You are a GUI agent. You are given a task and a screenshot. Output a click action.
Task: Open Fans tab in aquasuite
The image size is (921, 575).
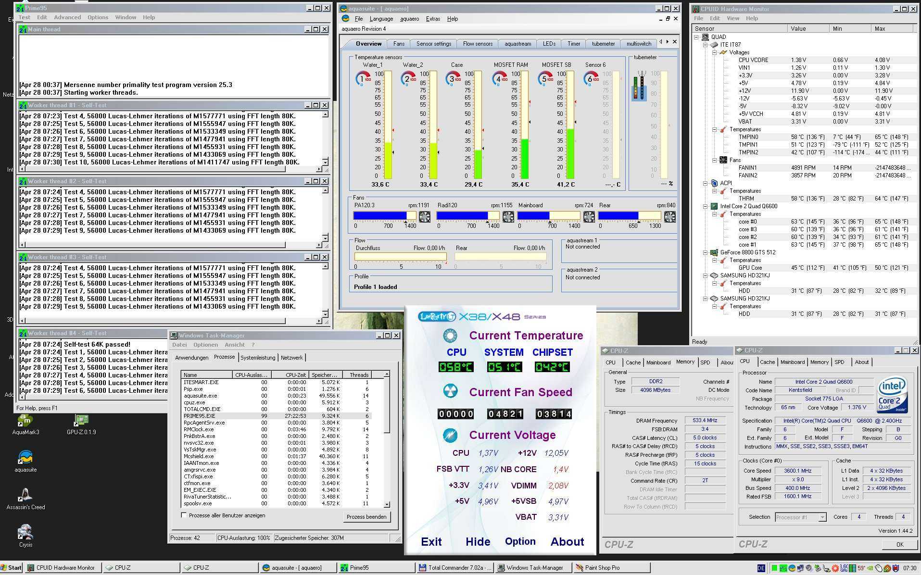399,44
